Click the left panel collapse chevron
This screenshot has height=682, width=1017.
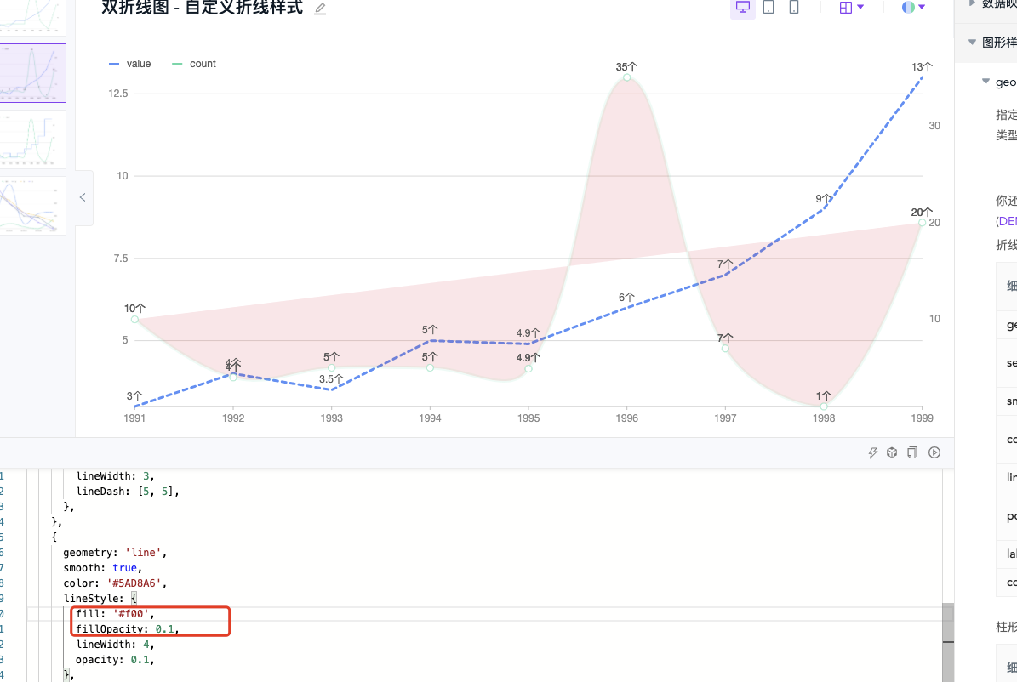tap(82, 197)
